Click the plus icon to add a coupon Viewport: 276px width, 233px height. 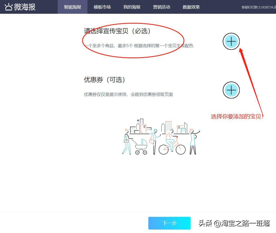point(231,90)
